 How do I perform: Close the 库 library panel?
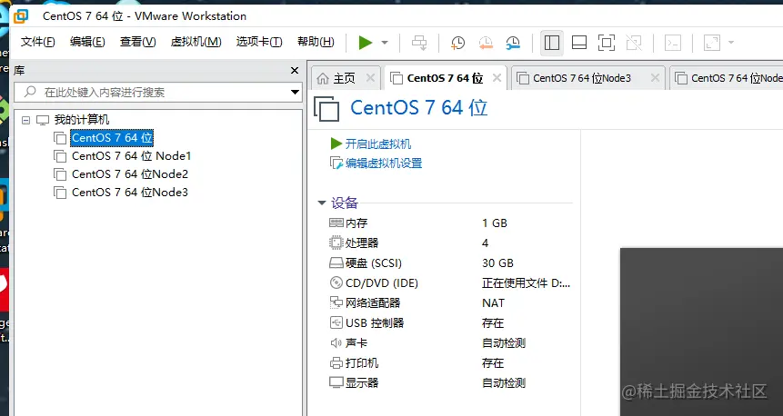(295, 71)
